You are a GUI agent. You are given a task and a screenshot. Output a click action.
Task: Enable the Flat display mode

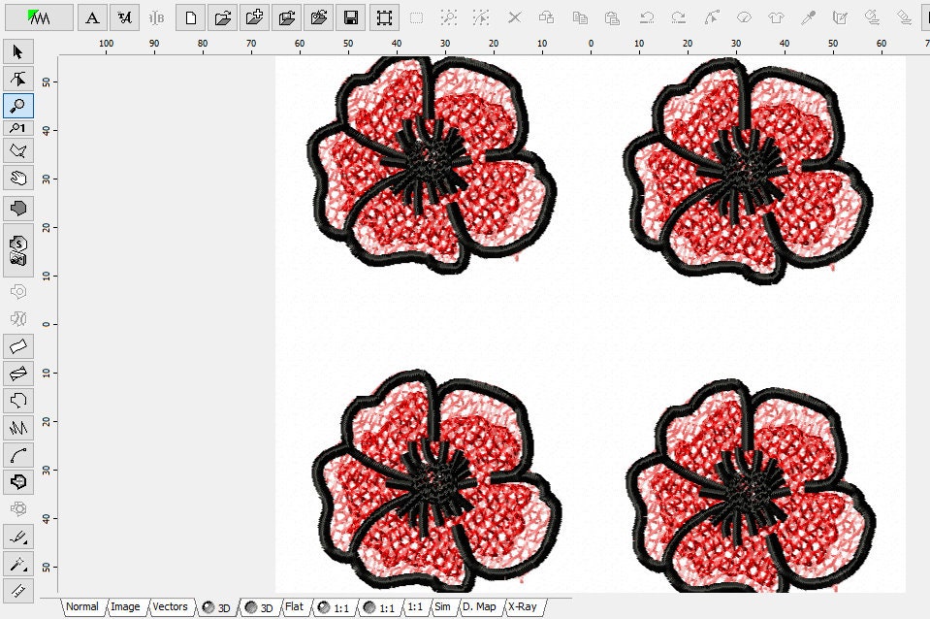pos(294,607)
